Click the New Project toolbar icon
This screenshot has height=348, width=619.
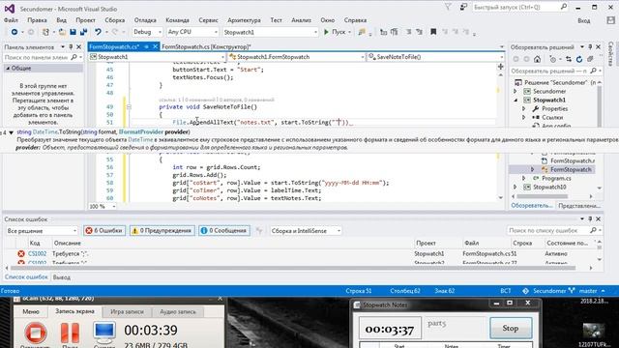(45, 32)
